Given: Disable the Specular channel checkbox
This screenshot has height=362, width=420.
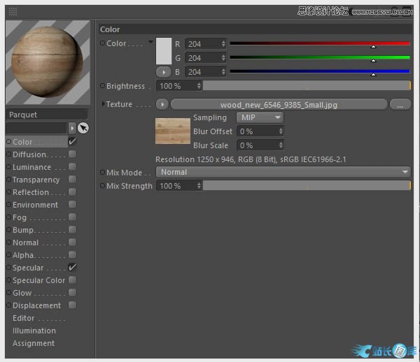Looking at the screenshot, I should (72, 268).
